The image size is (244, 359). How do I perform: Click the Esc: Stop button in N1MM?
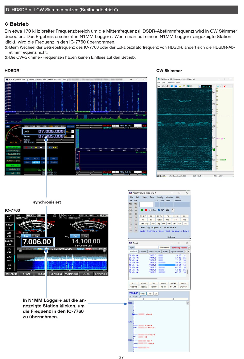[145, 224]
